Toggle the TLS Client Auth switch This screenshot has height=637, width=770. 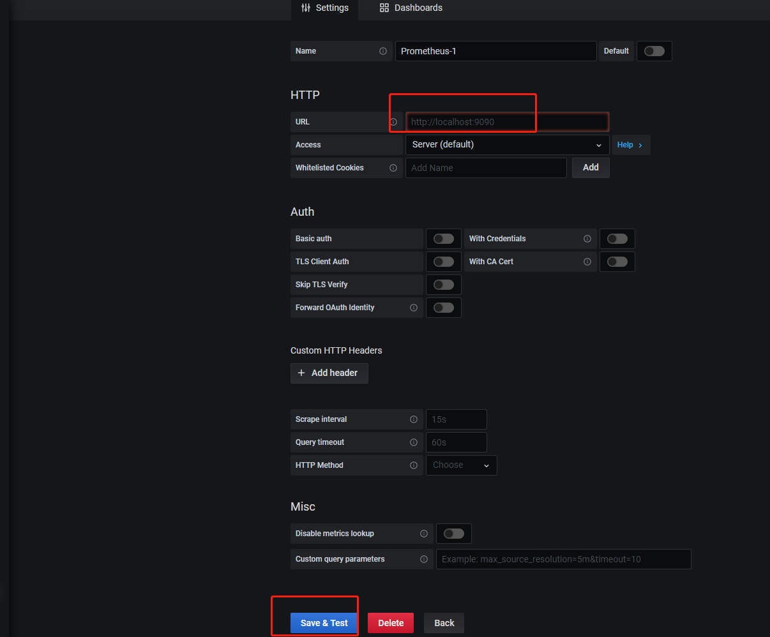[444, 262]
